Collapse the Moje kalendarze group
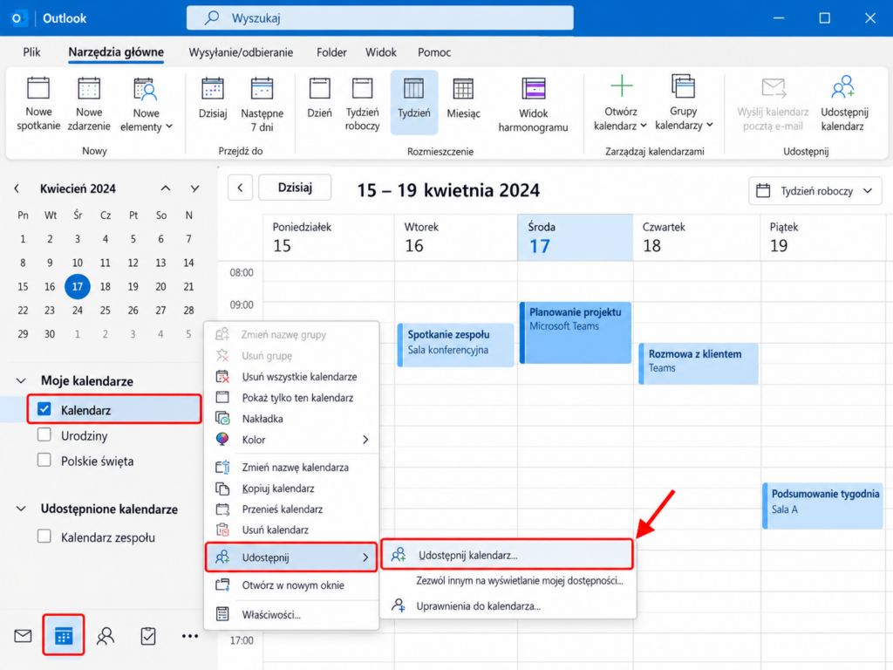Viewport: 893px width, 670px height. point(21,380)
